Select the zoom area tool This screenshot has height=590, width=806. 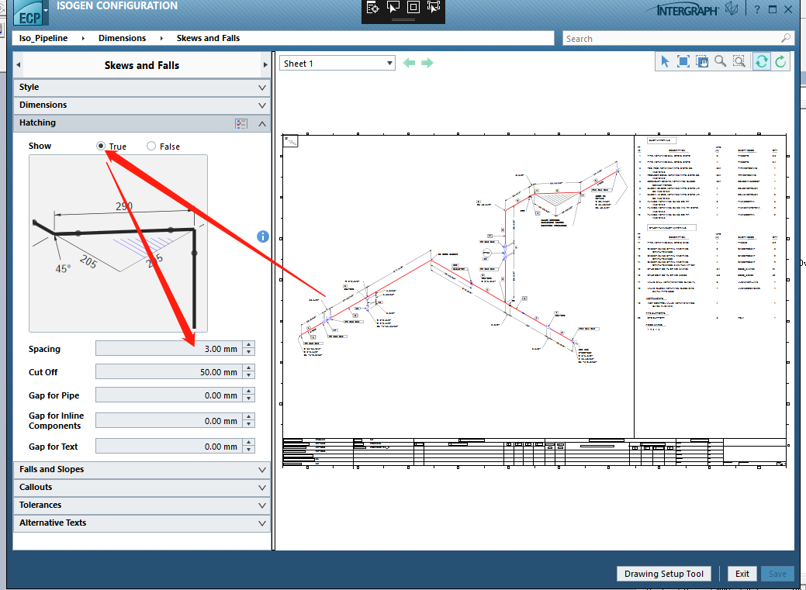pos(739,62)
